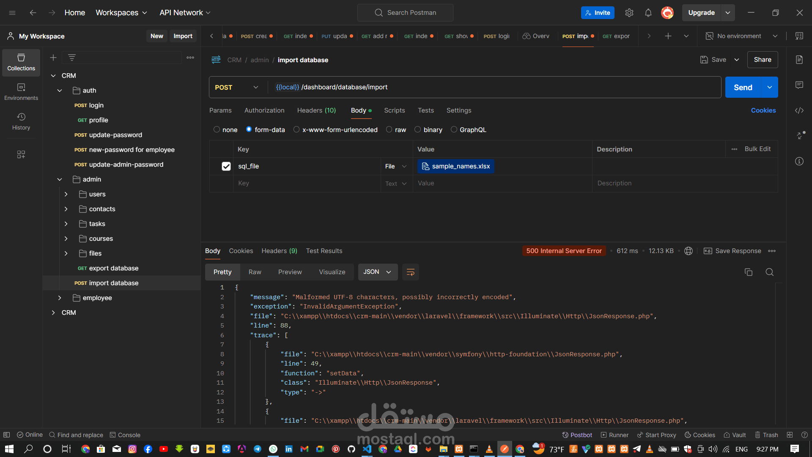Open the POST method dropdown

coord(236,87)
